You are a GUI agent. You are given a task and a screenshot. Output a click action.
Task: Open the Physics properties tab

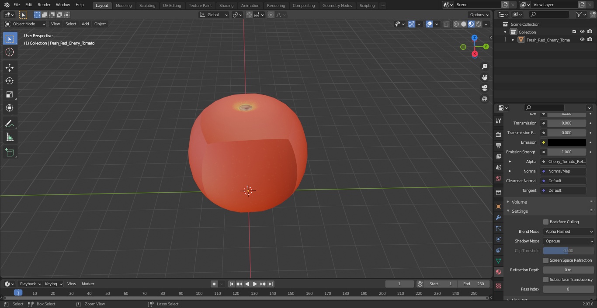(498, 239)
